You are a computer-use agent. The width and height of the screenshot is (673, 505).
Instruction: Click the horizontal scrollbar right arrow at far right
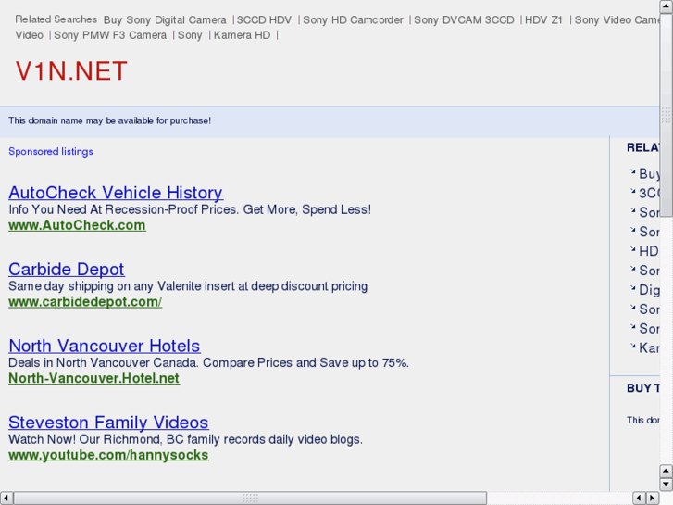pyautogui.click(x=653, y=498)
